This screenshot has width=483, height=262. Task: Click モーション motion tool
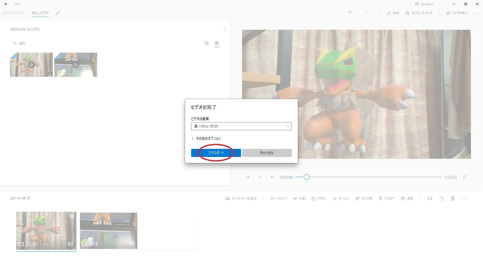(341, 198)
